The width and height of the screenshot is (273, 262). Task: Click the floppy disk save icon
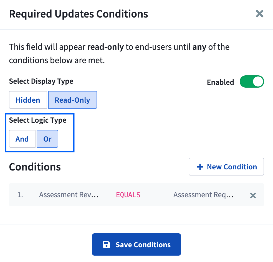[106, 245]
